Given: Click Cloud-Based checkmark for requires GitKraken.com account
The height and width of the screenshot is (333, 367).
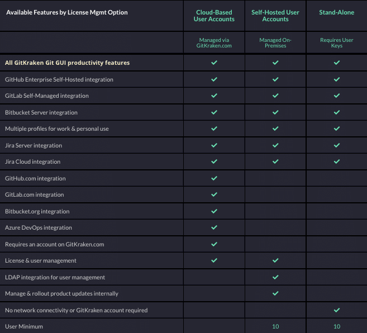Looking at the screenshot, I should (x=214, y=244).
